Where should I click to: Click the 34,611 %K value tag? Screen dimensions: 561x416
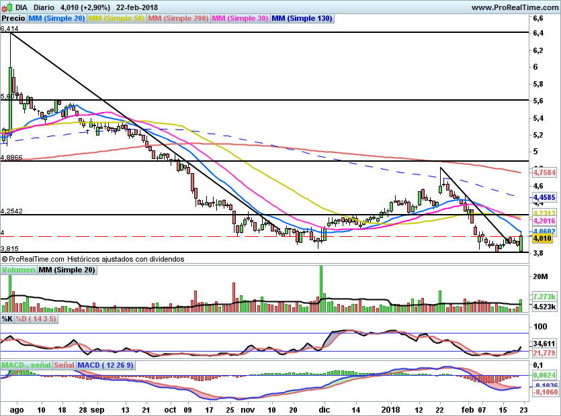tap(545, 344)
